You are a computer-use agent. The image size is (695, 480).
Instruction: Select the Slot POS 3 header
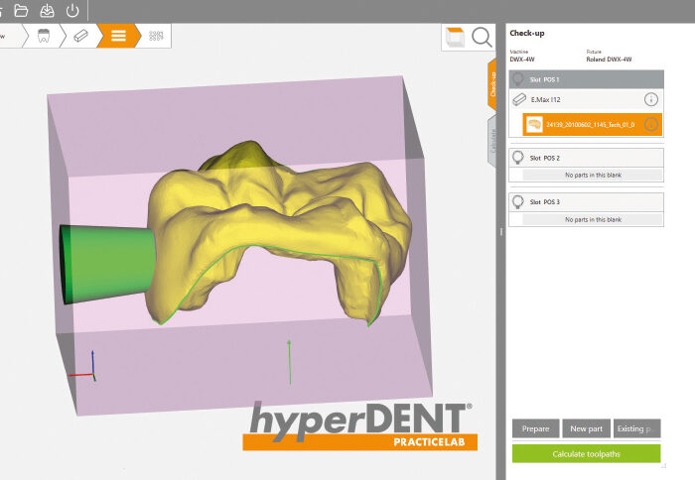[586, 202]
